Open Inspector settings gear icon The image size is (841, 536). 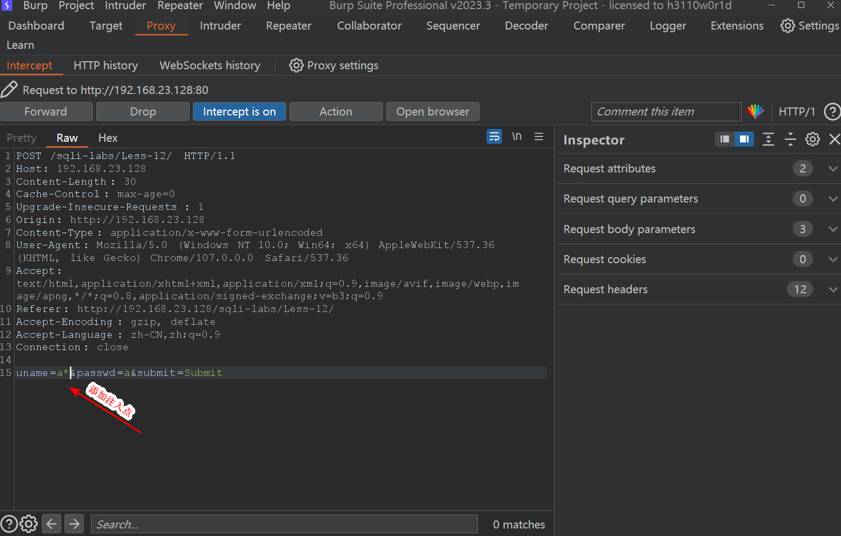coord(812,140)
